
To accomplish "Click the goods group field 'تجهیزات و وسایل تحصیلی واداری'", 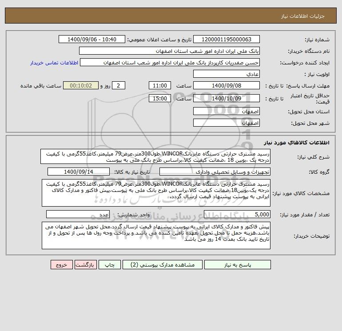I will click(215, 171).
